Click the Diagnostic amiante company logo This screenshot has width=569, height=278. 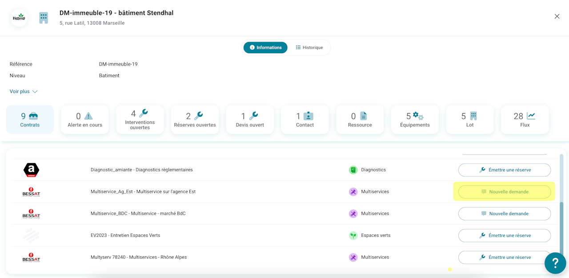pyautogui.click(x=31, y=170)
